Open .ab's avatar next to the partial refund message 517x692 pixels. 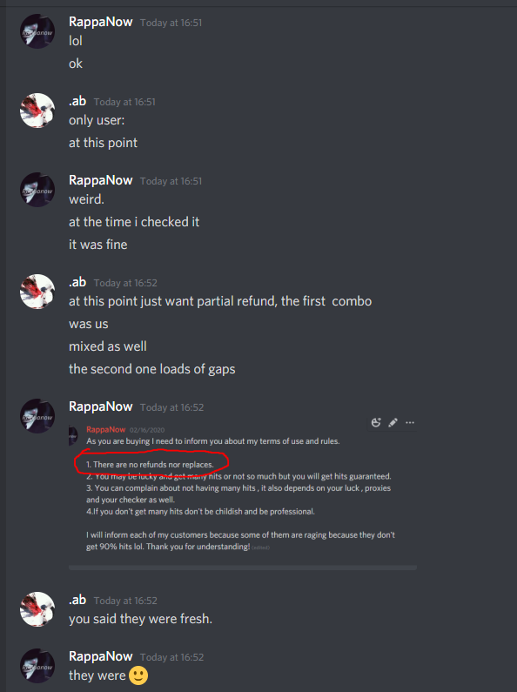point(37,292)
